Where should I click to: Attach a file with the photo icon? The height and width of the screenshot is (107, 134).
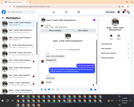(x=45, y=89)
